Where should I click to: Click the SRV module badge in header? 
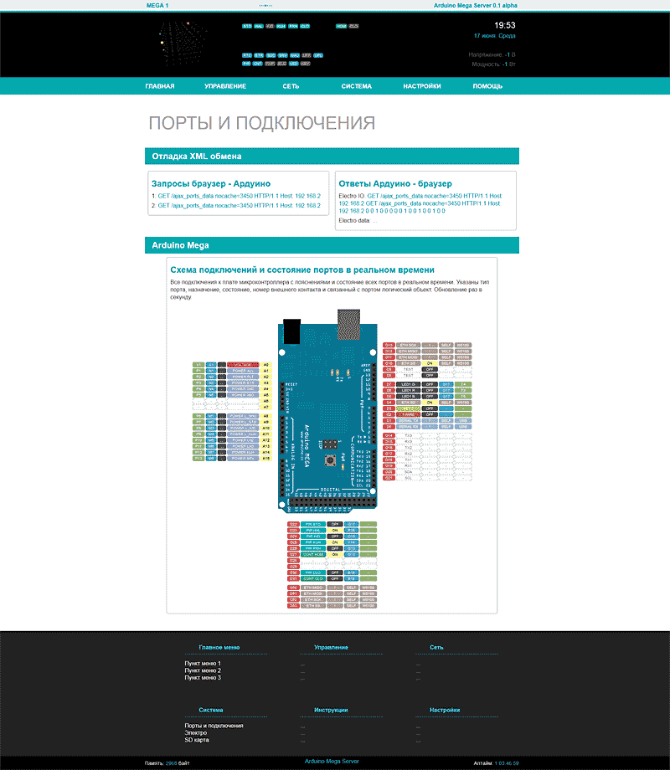282,55
